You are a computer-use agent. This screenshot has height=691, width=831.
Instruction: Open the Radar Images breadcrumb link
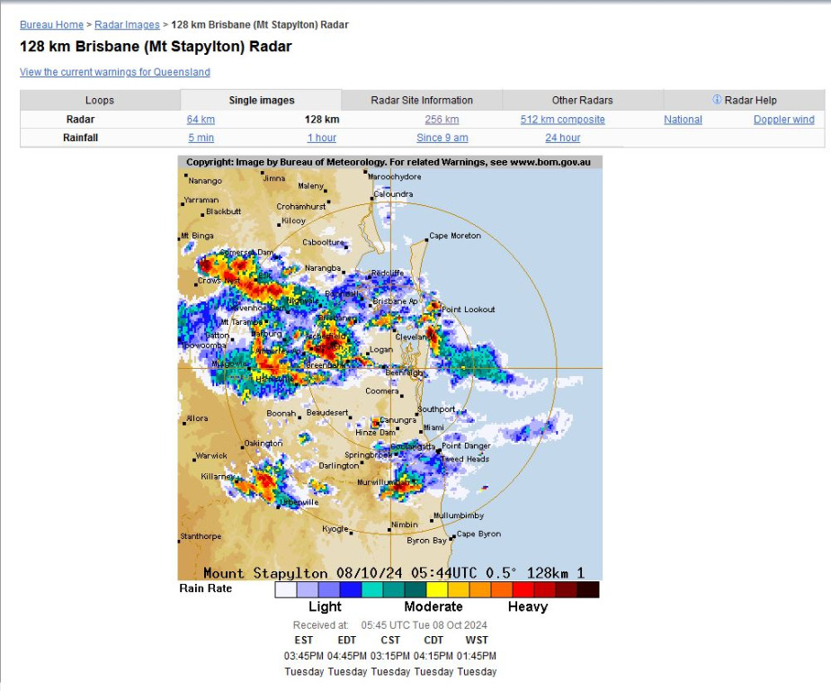[127, 25]
